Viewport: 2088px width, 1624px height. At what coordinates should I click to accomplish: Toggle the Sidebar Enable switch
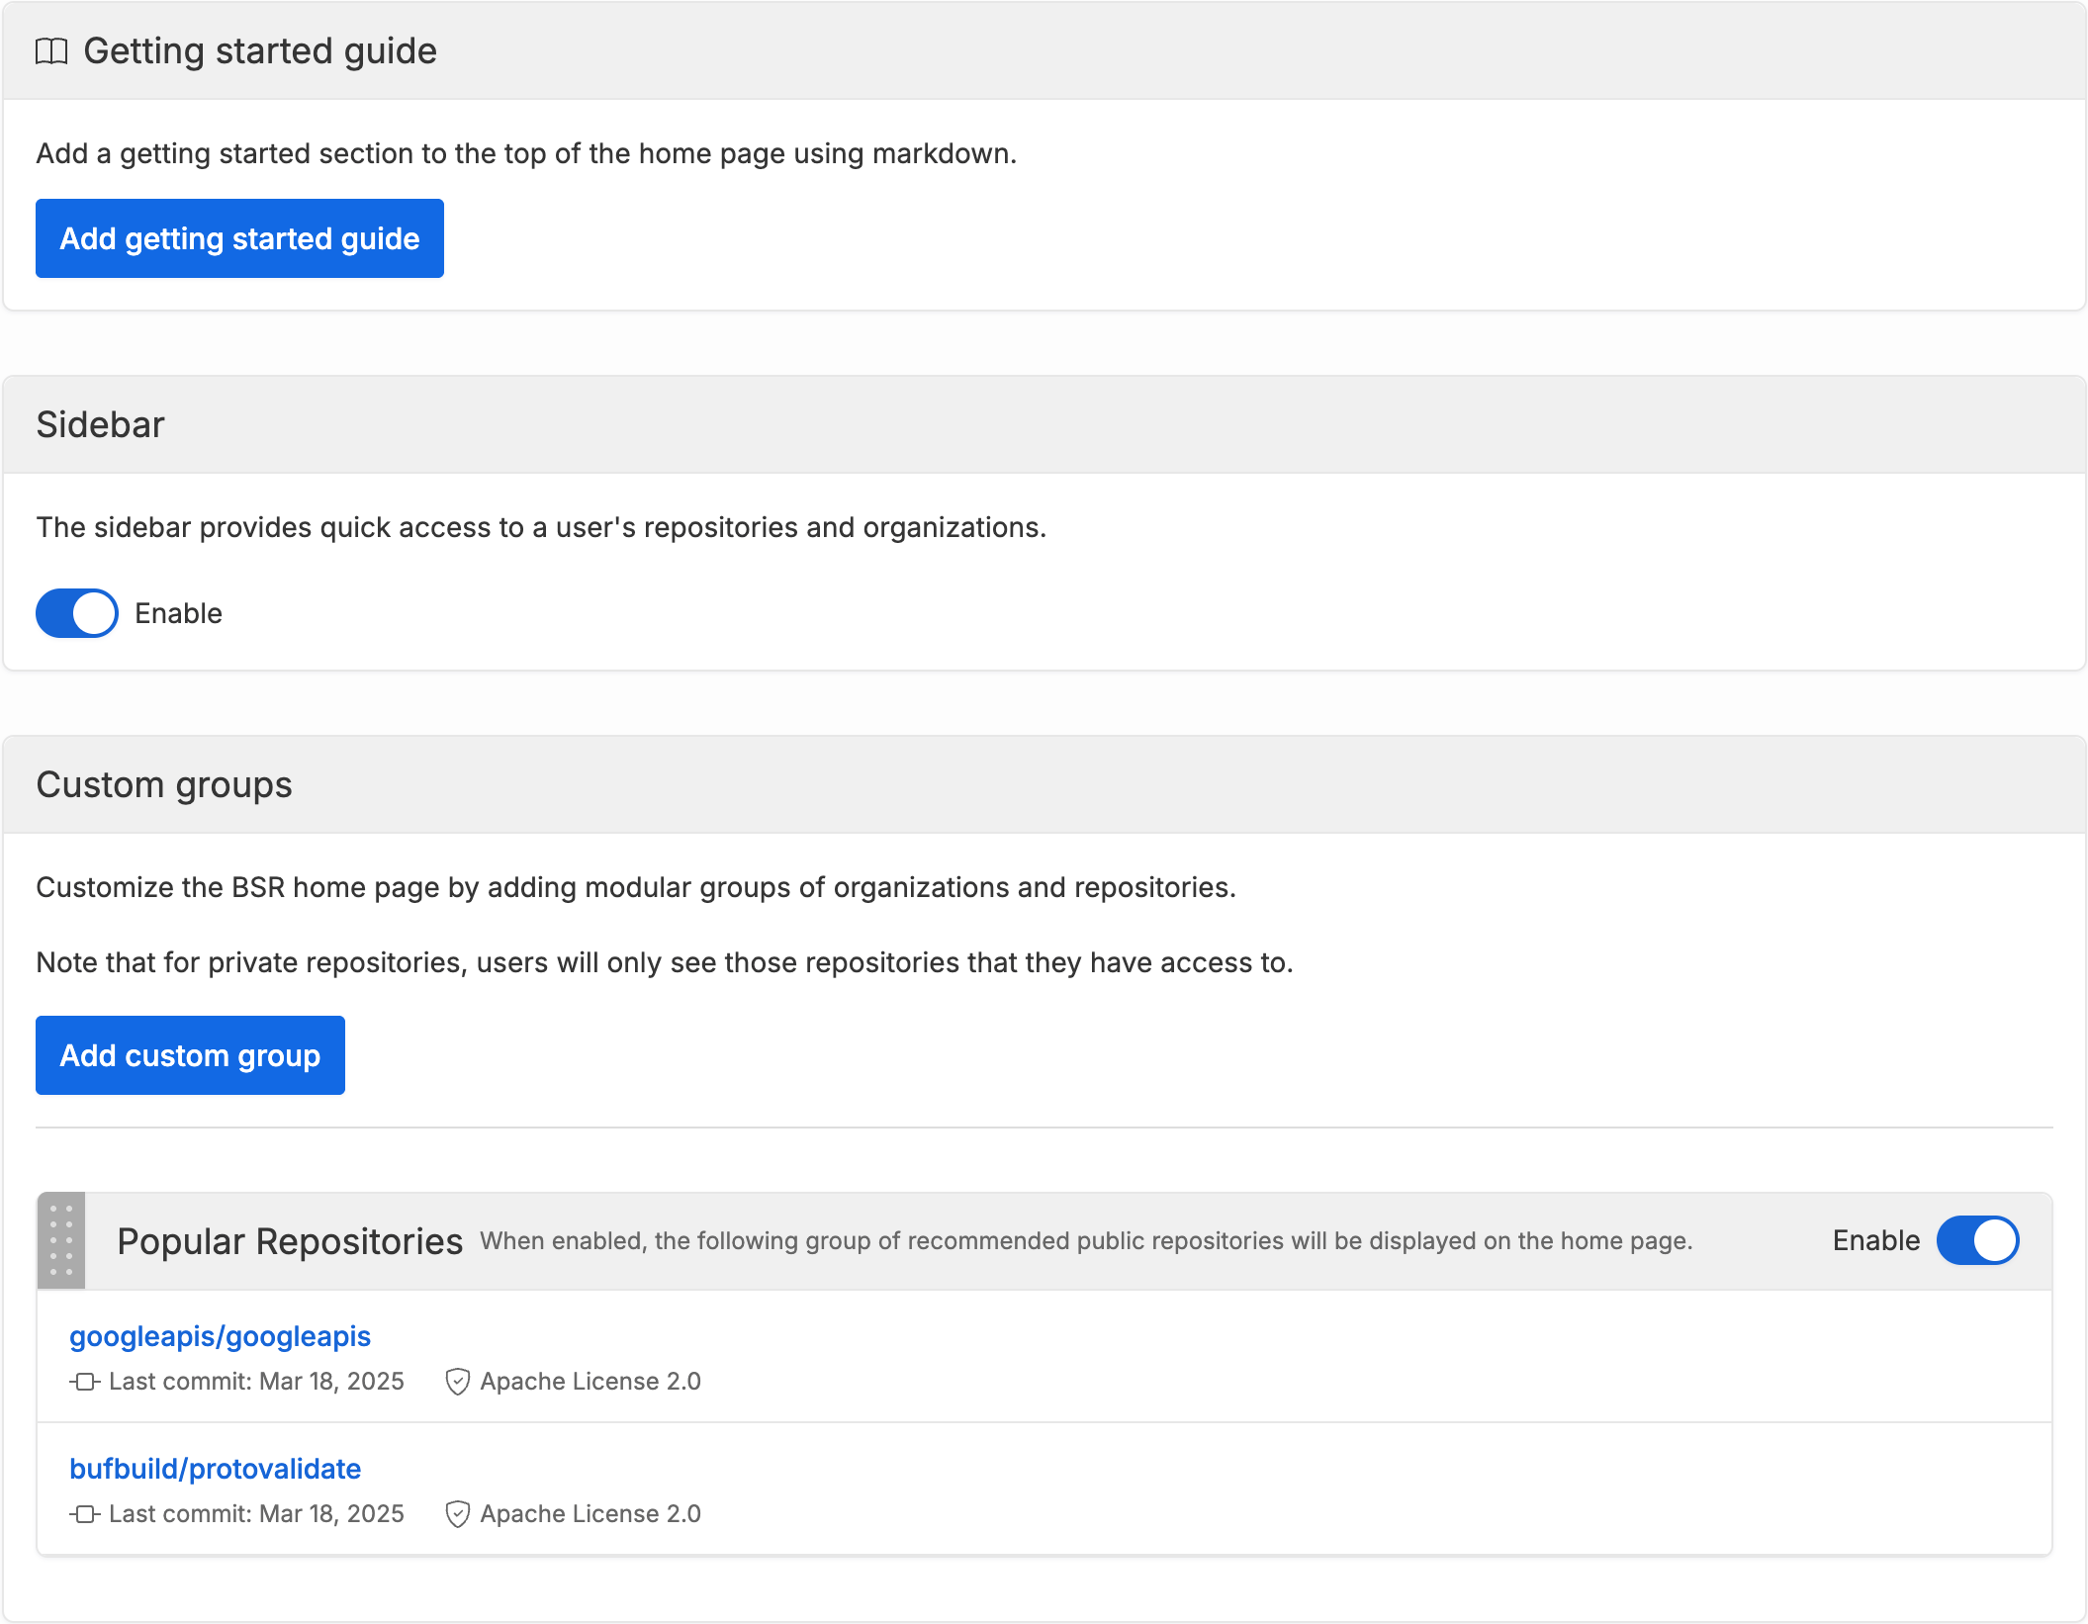[77, 613]
